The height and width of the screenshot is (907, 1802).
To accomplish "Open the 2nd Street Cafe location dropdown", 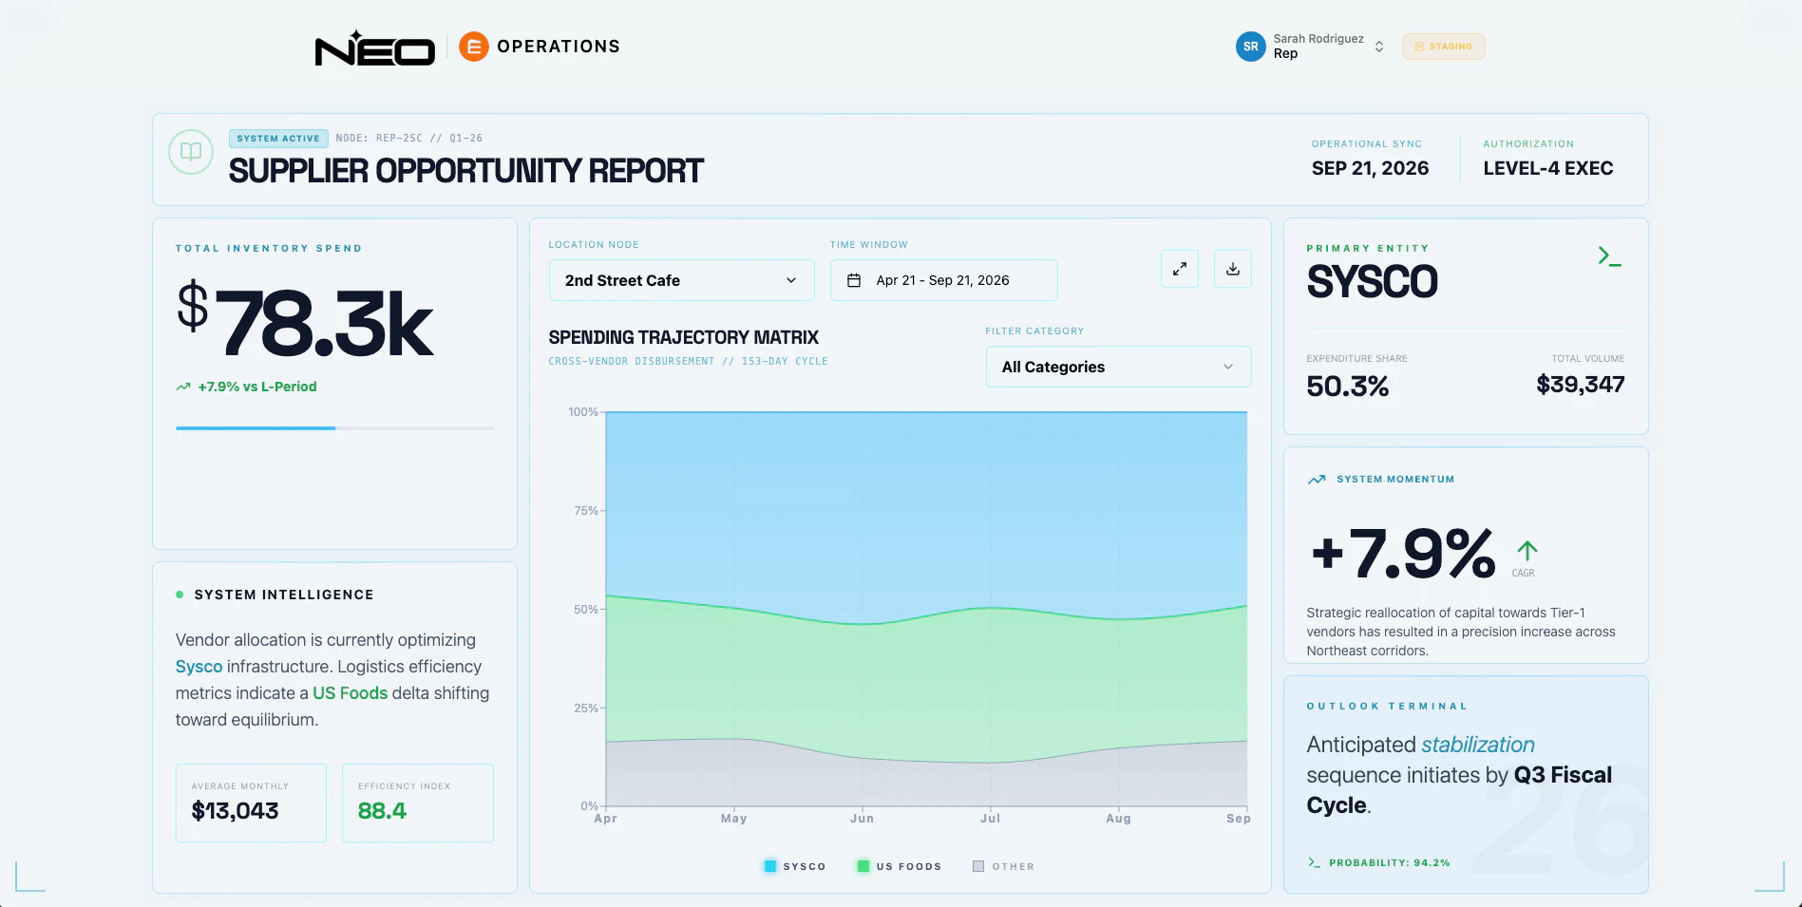I will pyautogui.click(x=681, y=280).
